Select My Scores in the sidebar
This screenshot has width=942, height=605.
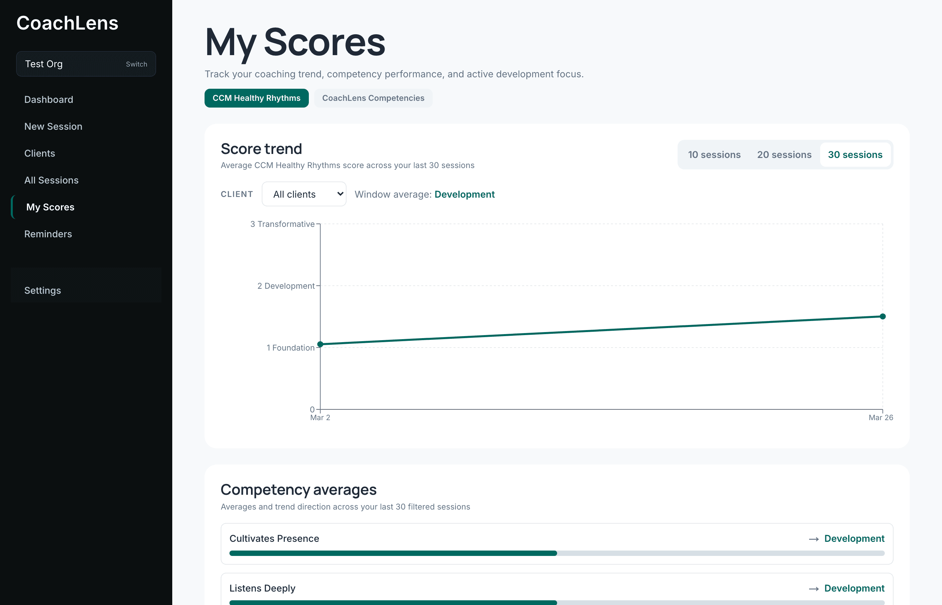click(50, 207)
